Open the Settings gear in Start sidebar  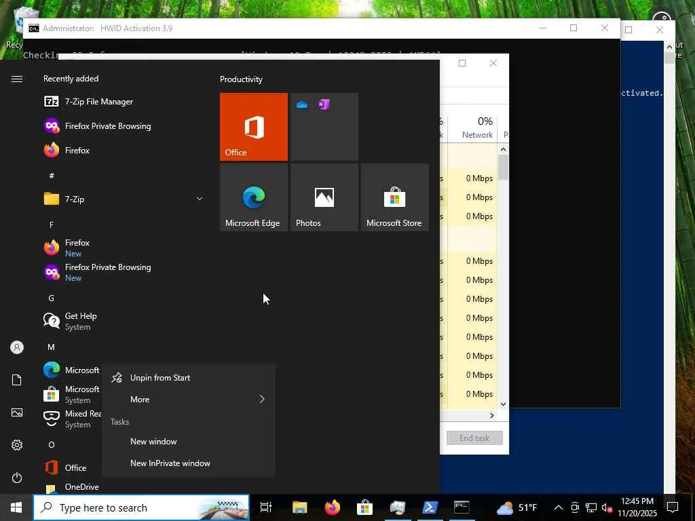click(x=17, y=445)
